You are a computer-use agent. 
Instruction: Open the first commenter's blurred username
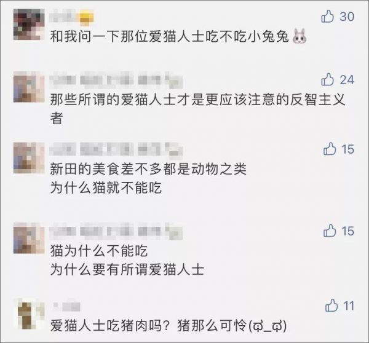point(72,17)
